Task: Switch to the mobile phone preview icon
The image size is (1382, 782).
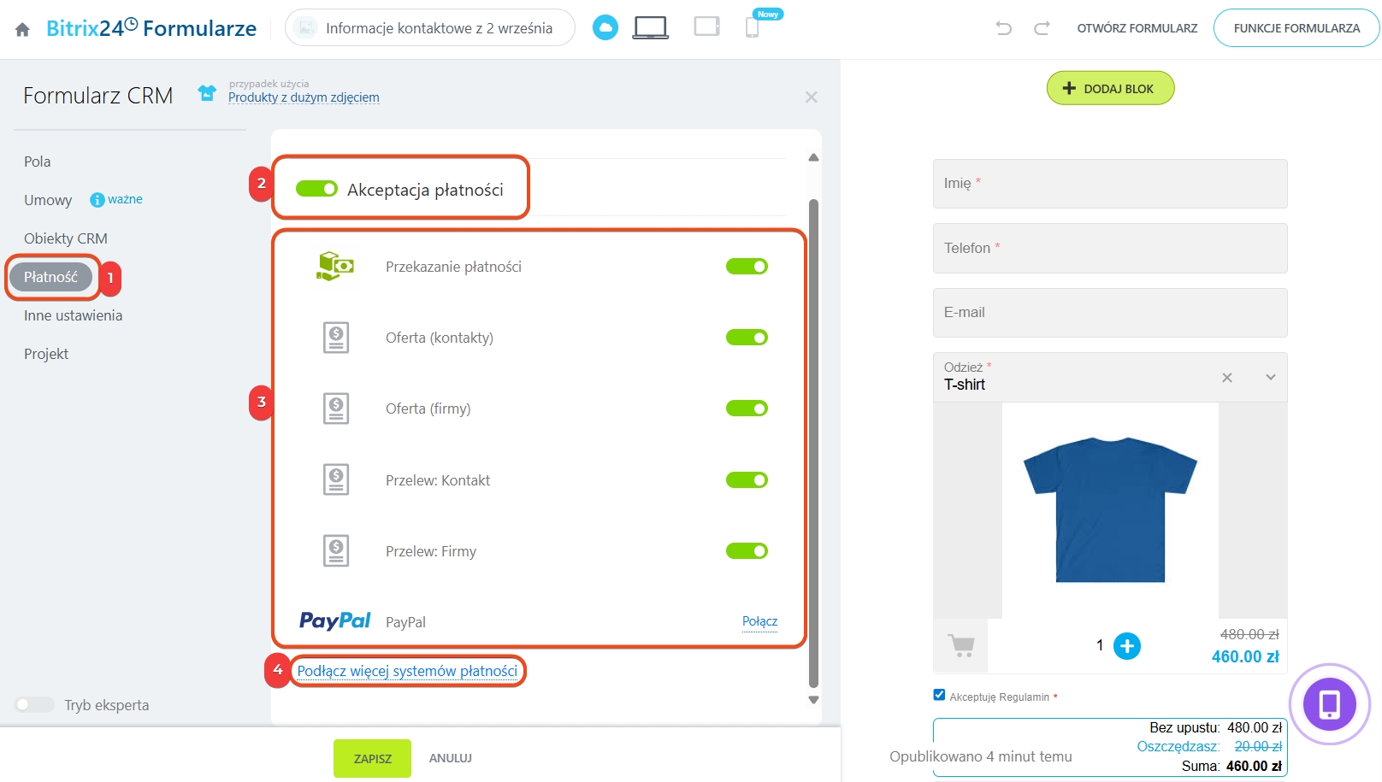Action: [753, 27]
